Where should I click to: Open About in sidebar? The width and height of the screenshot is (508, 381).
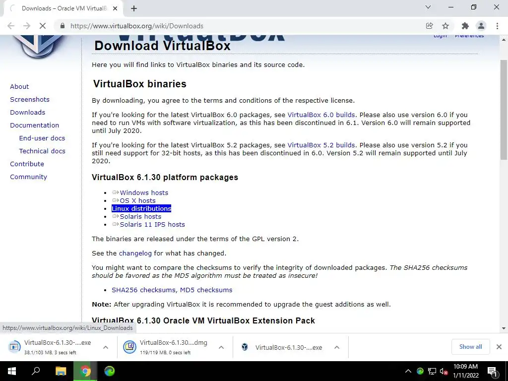(19, 86)
